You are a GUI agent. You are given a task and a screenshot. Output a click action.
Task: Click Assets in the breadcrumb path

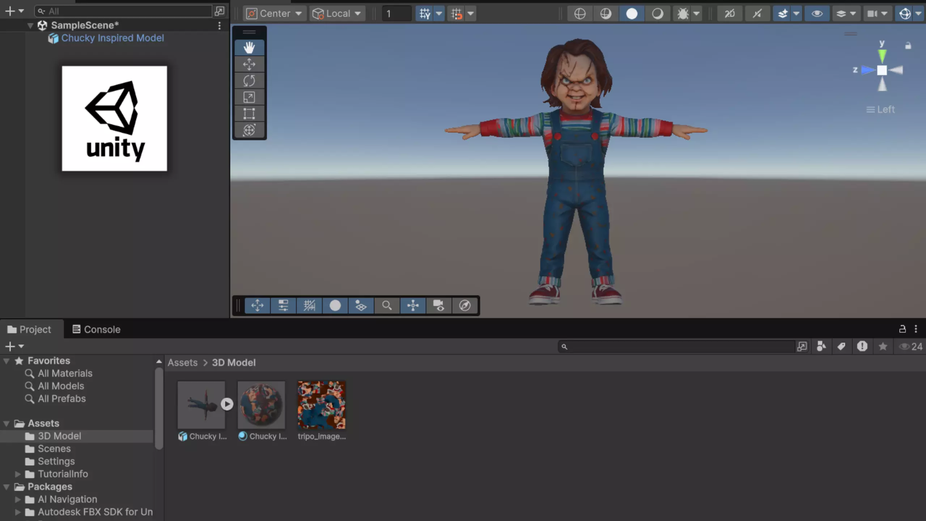(183, 363)
